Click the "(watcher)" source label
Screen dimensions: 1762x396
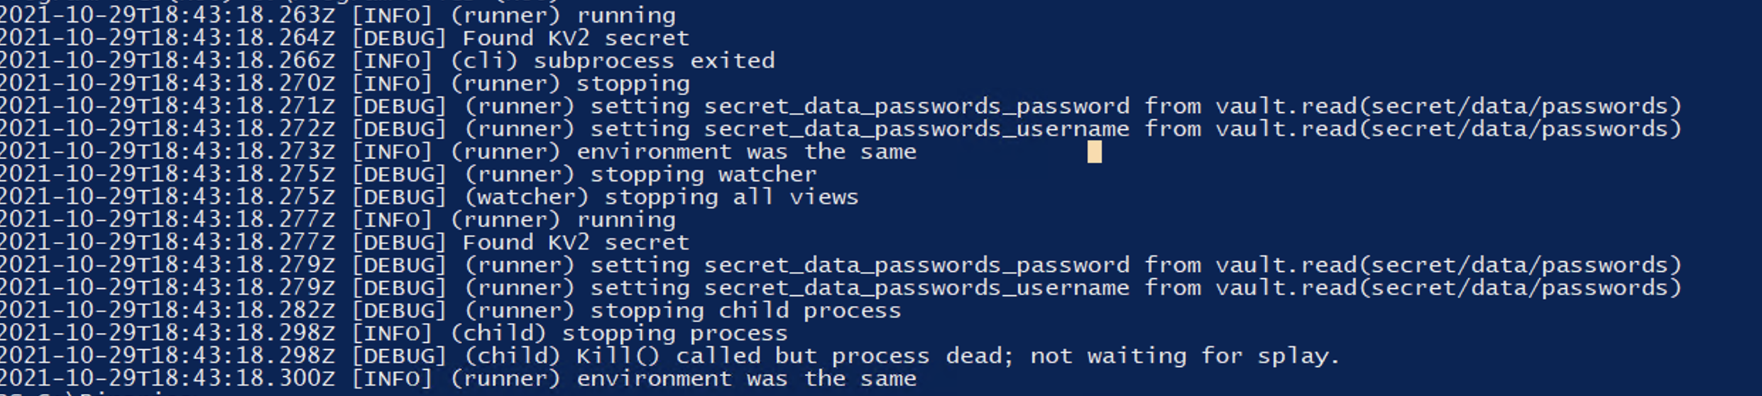tap(527, 197)
